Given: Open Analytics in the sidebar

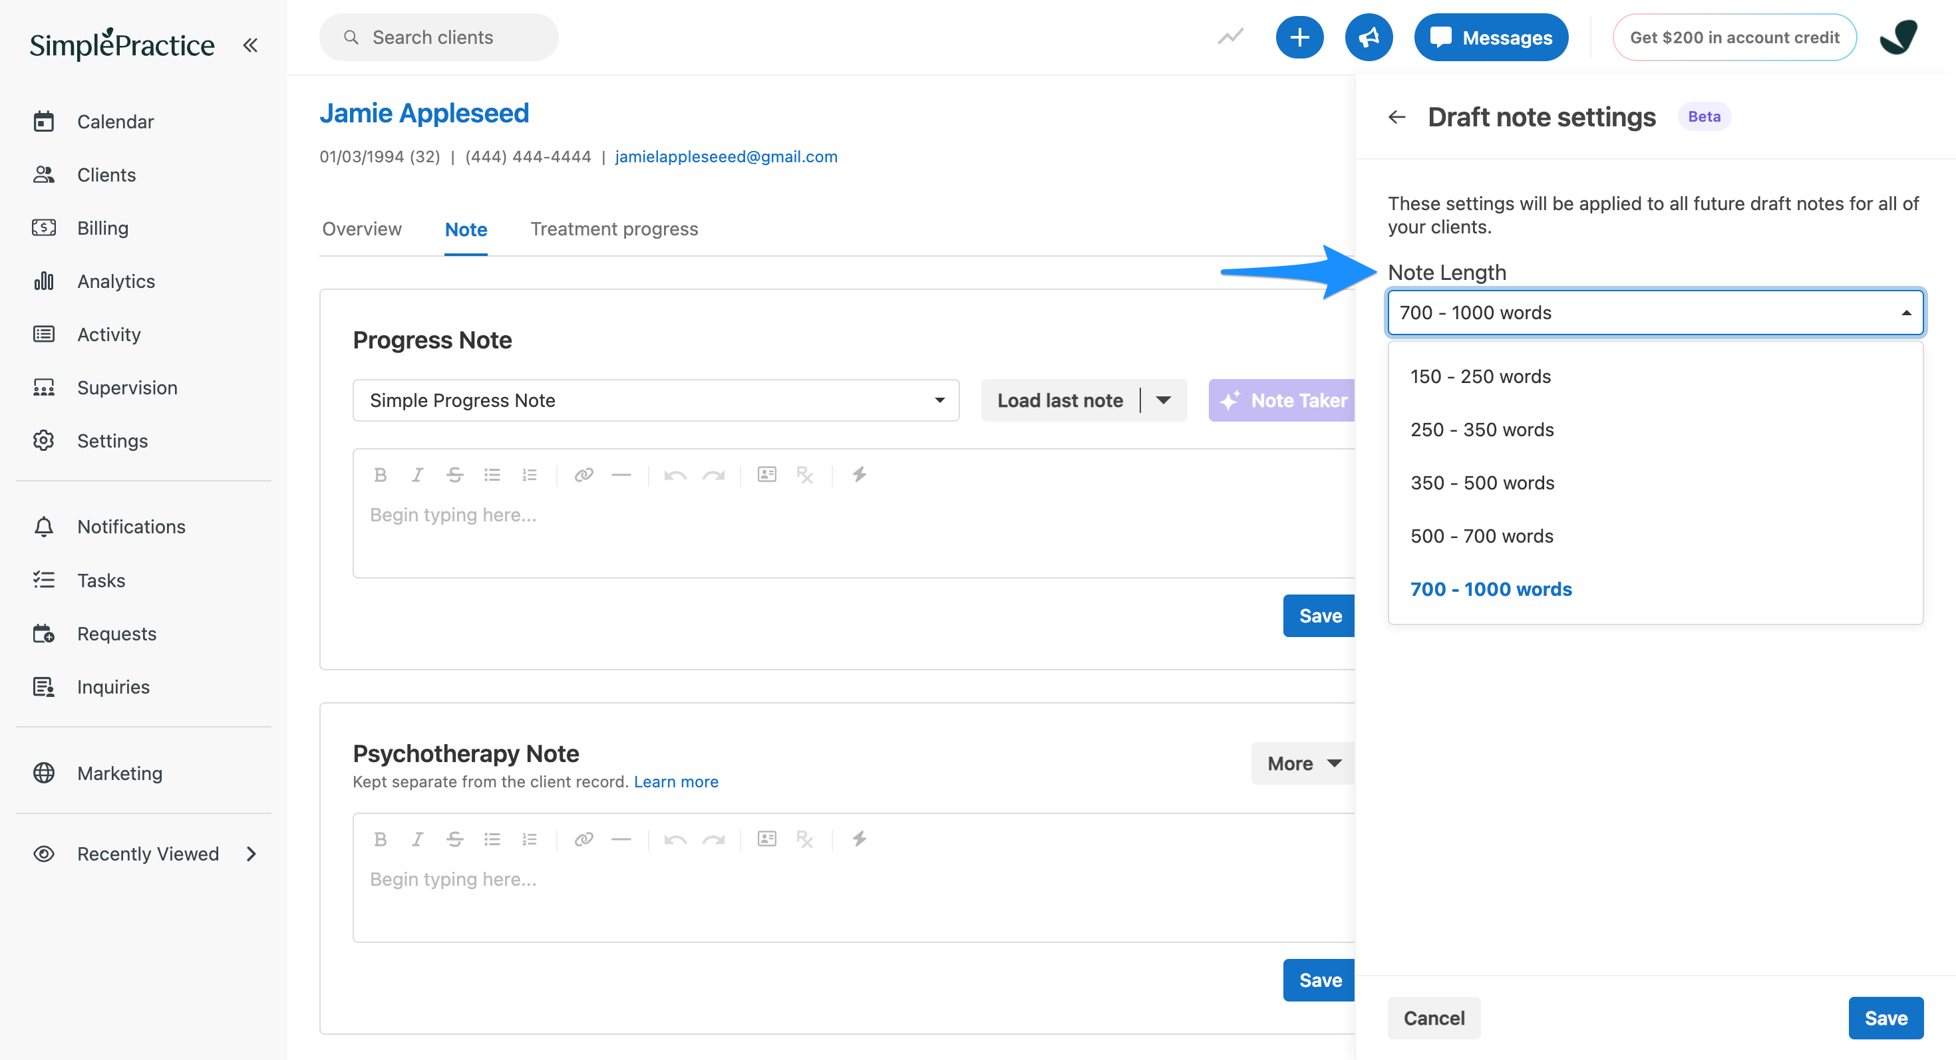Looking at the screenshot, I should [115, 281].
